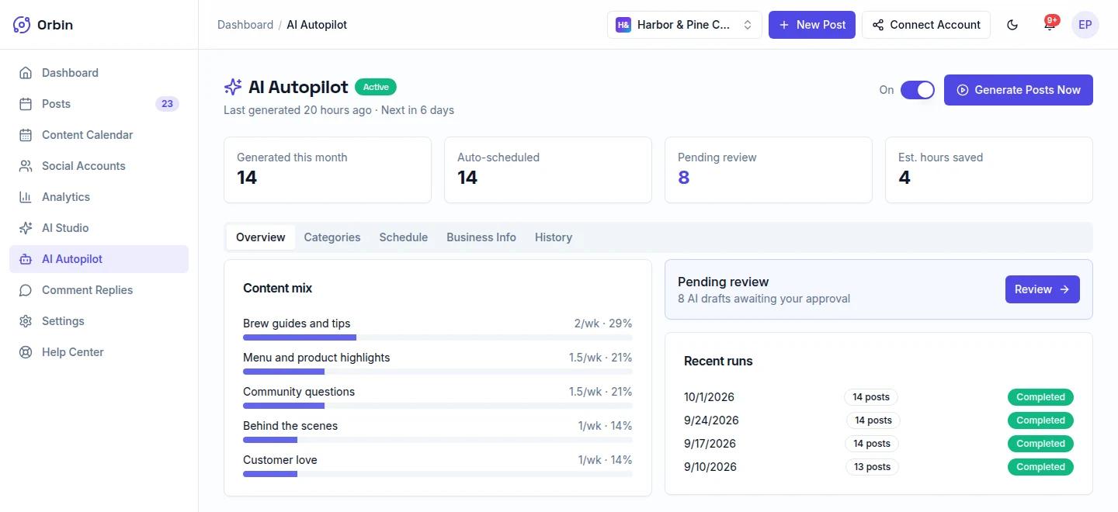The width and height of the screenshot is (1118, 512).
Task: Click the Community questions progress bar
Action: (x=438, y=406)
